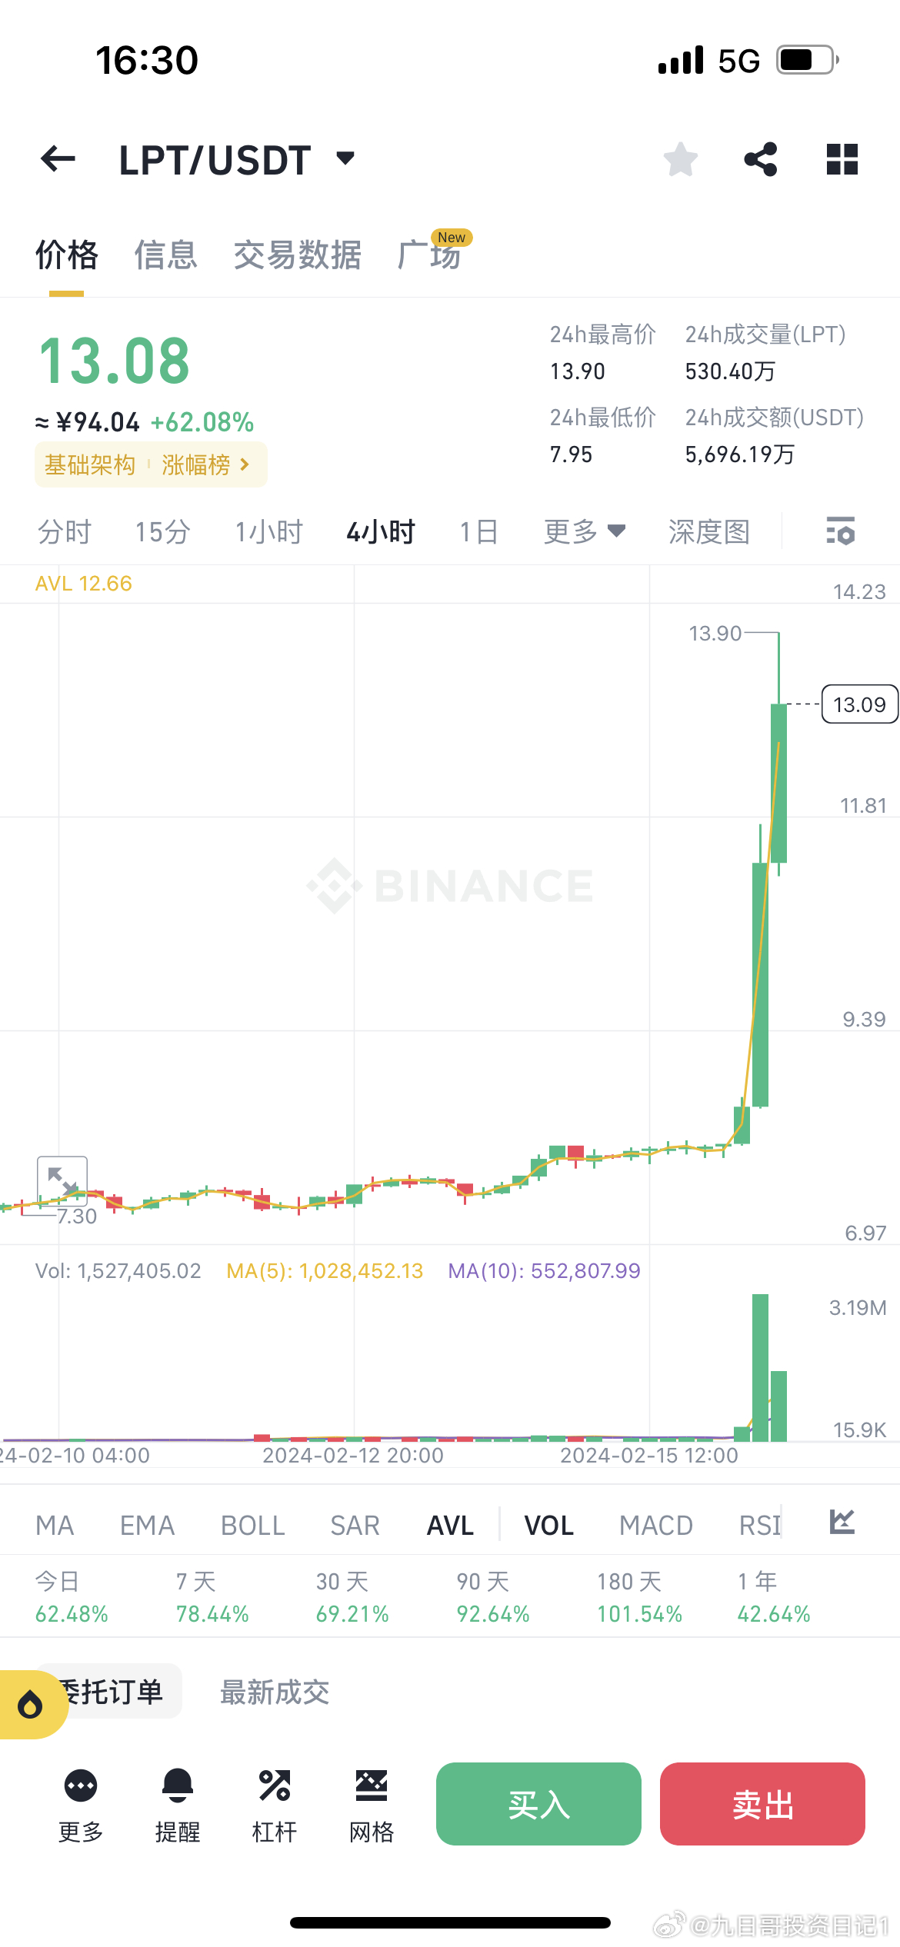Tap the yellow flame floating button

tap(30, 1705)
